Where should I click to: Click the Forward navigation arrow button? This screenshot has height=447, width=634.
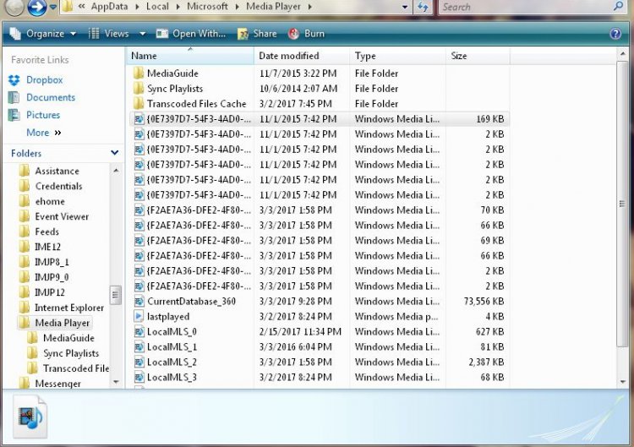[x=37, y=7]
